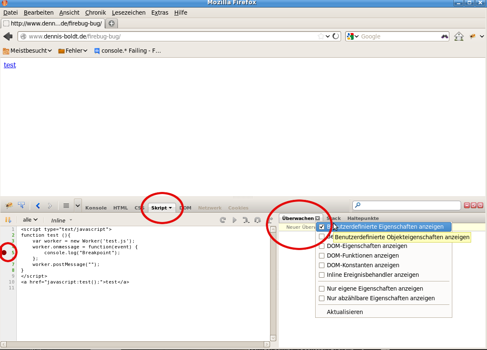Expand the Meistbesucht bookmarks folder
Screen dimensions: 487x350
[27, 51]
